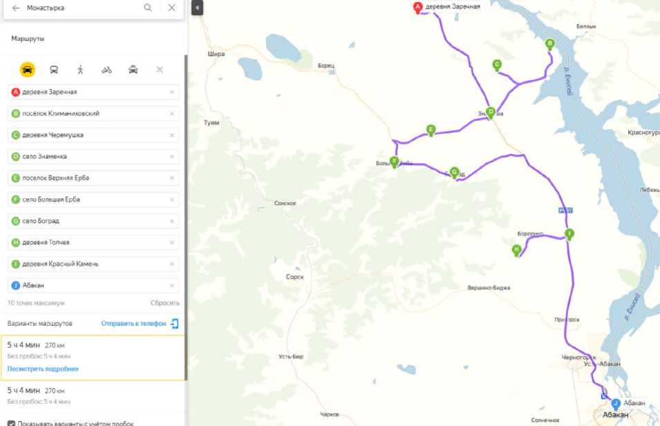This screenshot has height=426, width=660.
Task: Click the Усть-Бюр label on map
Action: (x=291, y=357)
